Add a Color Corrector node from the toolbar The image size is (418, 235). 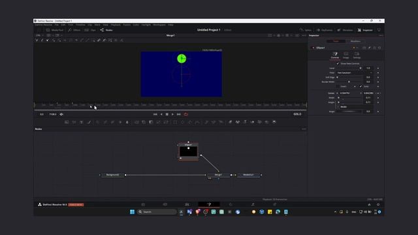click(98, 122)
